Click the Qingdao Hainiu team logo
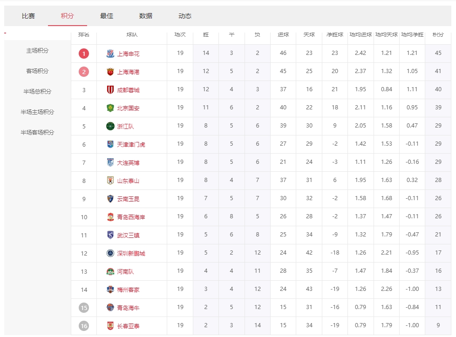 (x=110, y=308)
